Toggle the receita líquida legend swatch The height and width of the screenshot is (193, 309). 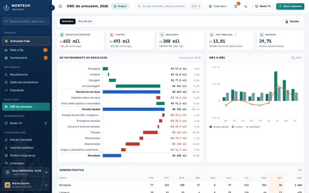211,127
